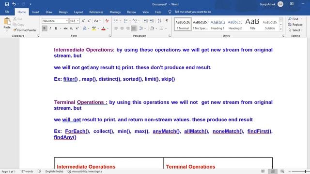Decrease paragraph indent
This screenshot has height=174, width=310.
tap(146, 21)
